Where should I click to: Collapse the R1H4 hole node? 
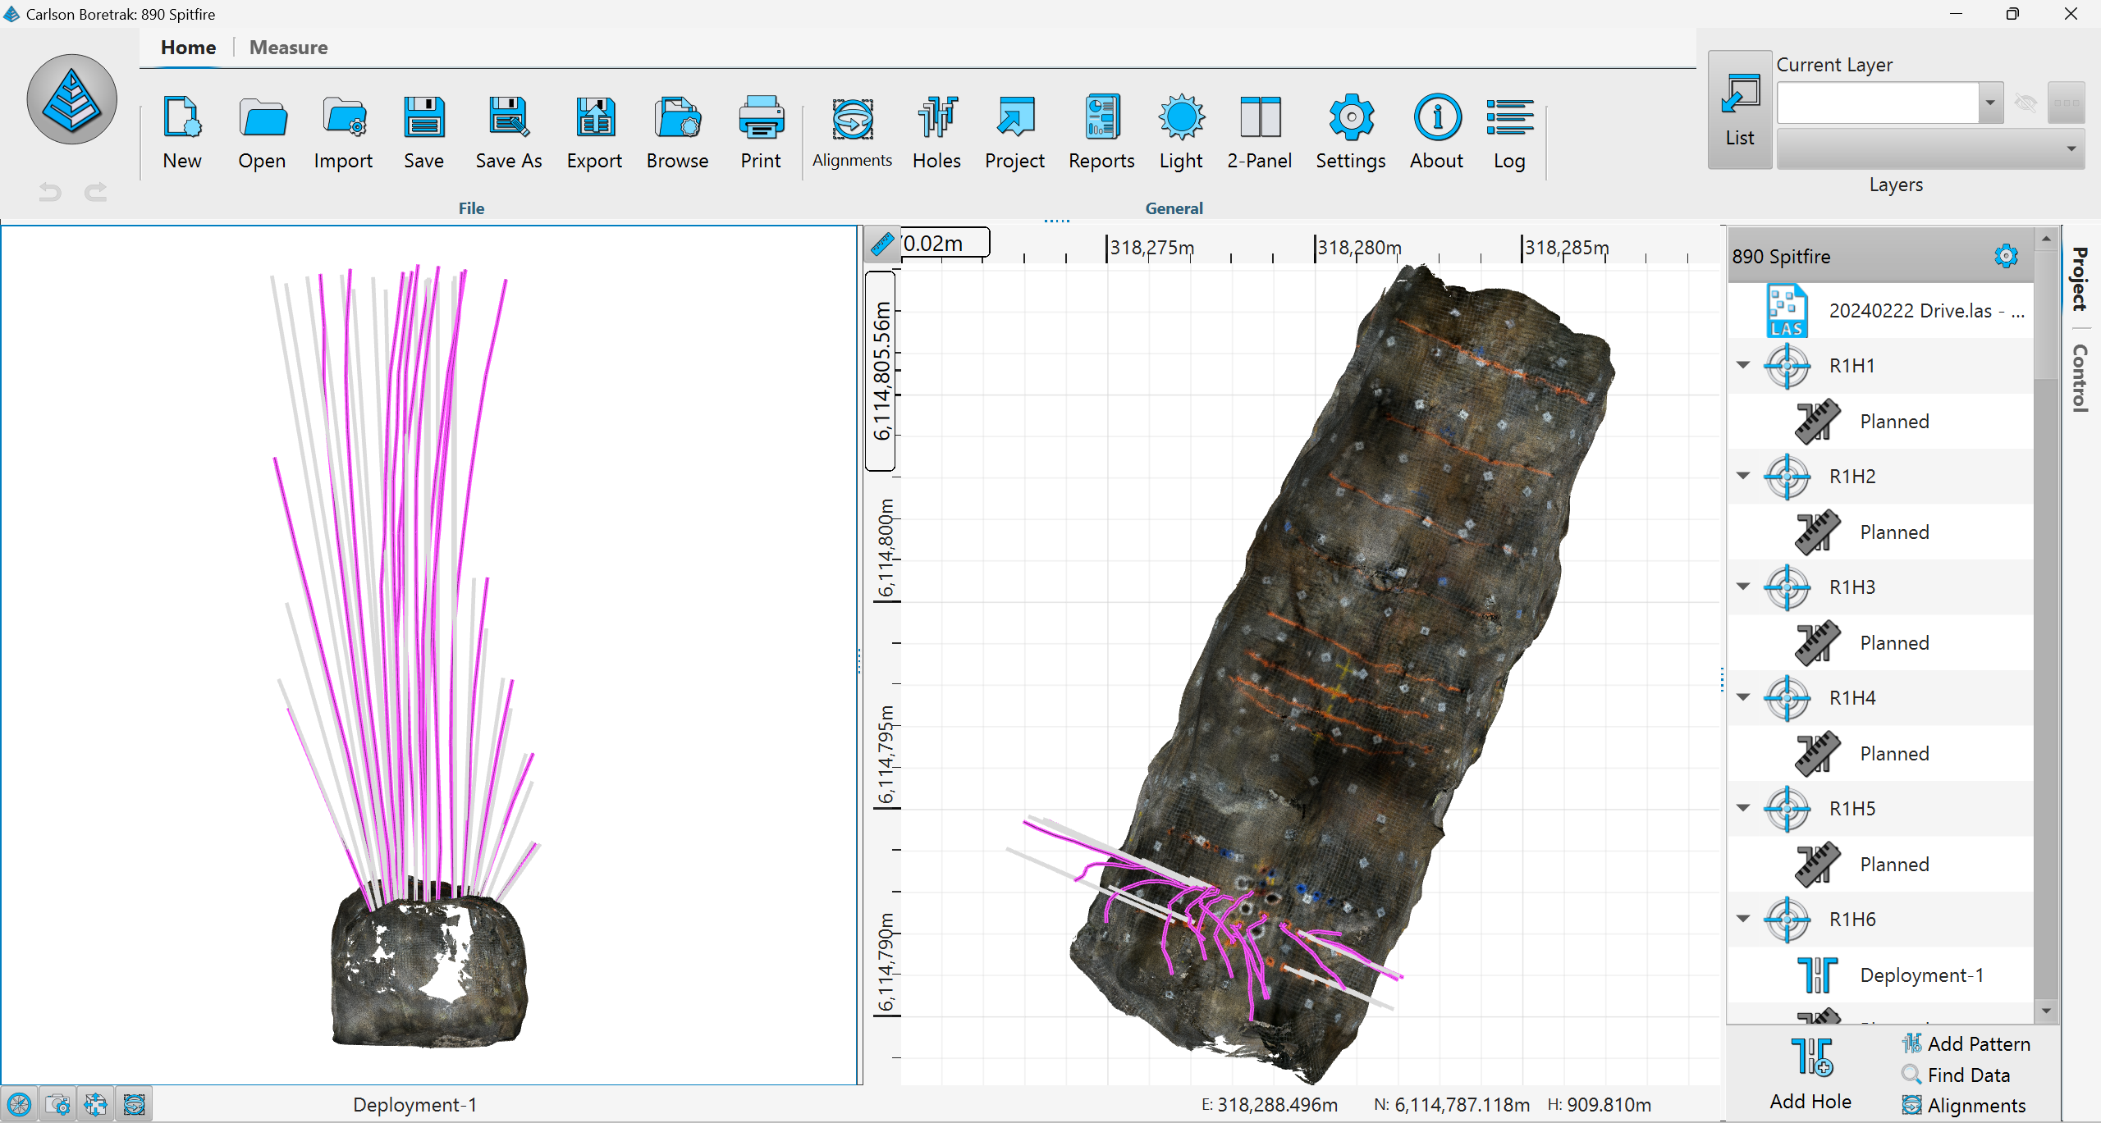(x=1743, y=698)
